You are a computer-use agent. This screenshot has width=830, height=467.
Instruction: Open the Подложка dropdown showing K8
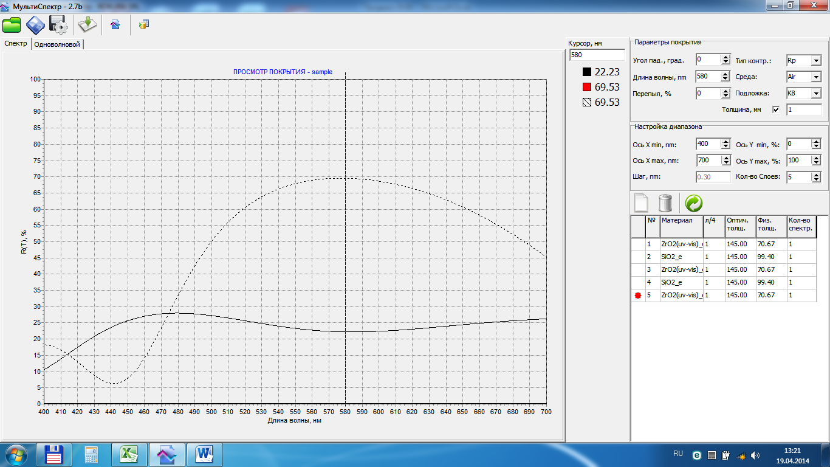(x=815, y=94)
